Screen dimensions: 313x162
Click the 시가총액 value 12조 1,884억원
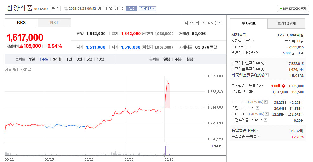point(291,35)
